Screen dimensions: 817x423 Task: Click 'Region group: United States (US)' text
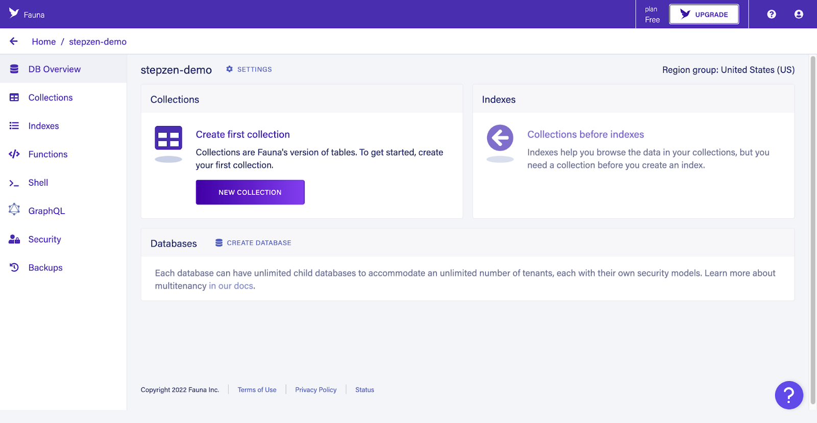coord(728,70)
